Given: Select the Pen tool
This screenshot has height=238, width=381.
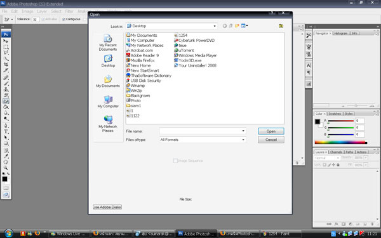Looking at the screenshot, I should (x=6, y=125).
